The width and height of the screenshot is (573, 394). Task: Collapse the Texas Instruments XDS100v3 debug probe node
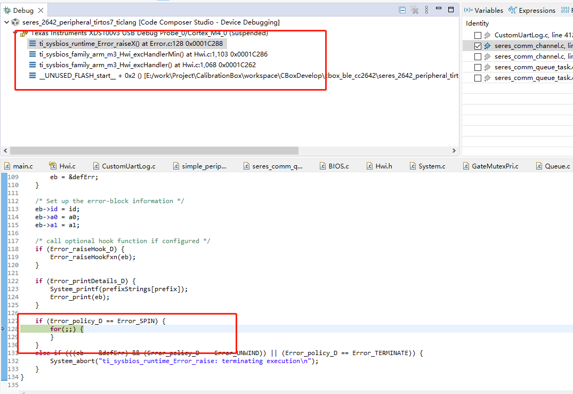pos(15,32)
